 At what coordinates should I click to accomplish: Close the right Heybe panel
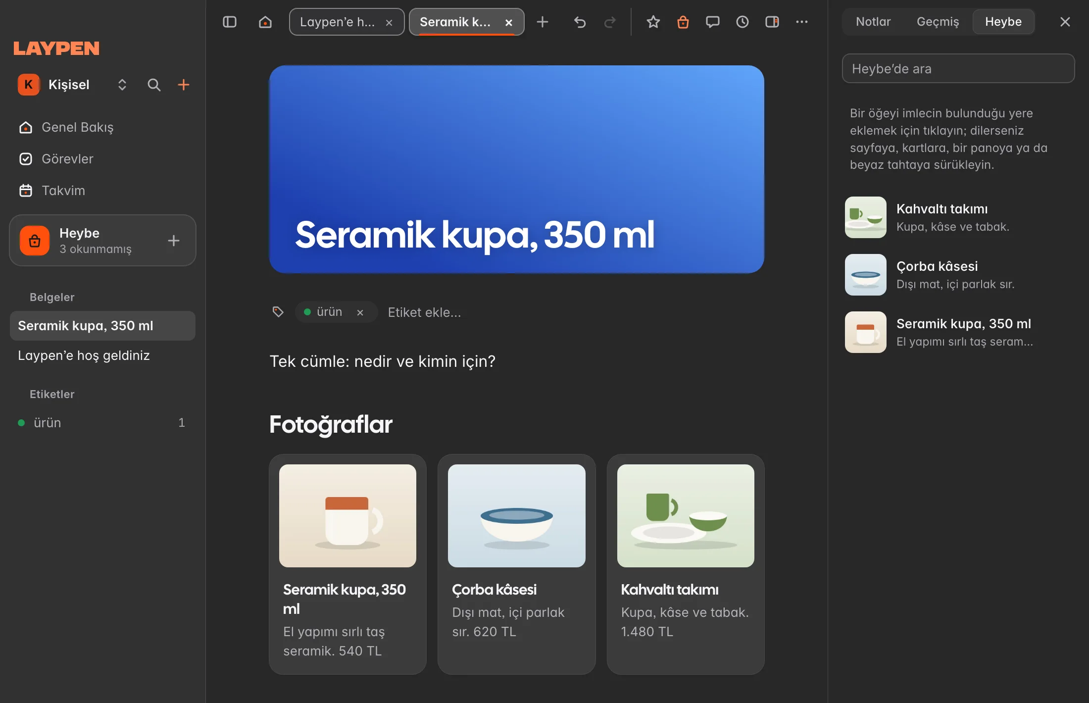tap(1065, 22)
